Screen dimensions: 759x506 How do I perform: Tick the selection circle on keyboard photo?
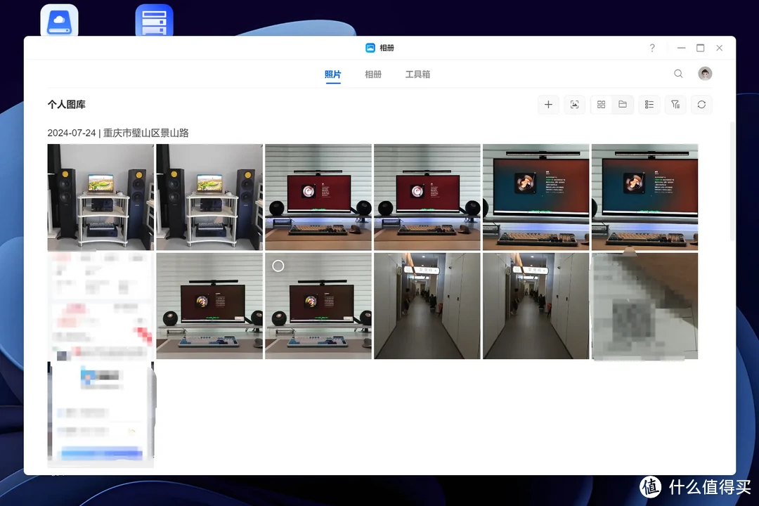278,266
